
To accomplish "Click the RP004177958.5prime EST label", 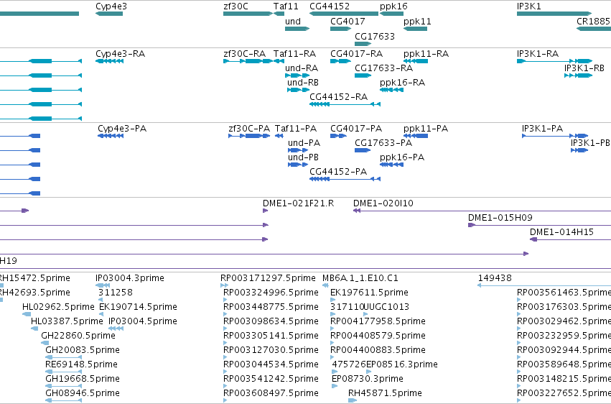I will 378,322.
